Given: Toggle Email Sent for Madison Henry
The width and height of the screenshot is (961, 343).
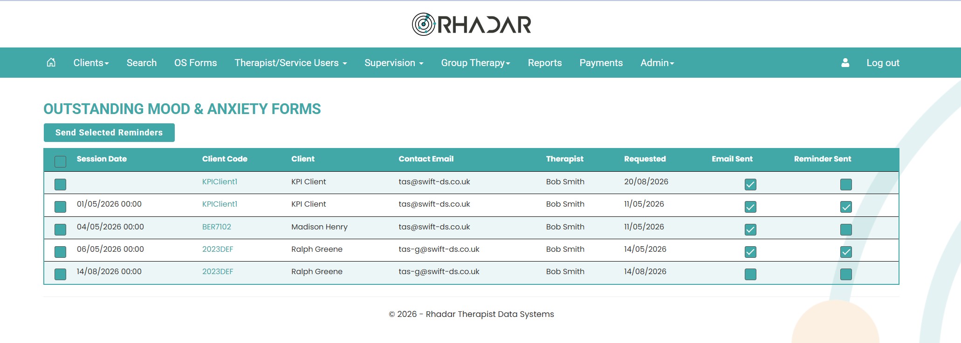Looking at the screenshot, I should click(x=750, y=229).
